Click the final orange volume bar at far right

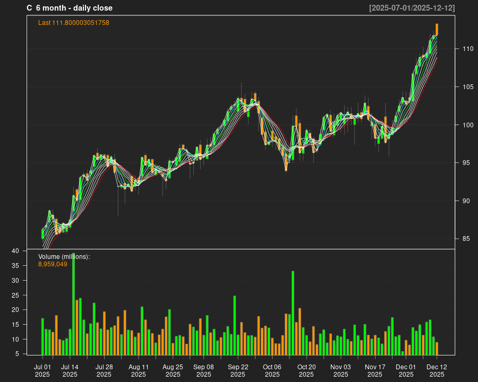click(437, 348)
